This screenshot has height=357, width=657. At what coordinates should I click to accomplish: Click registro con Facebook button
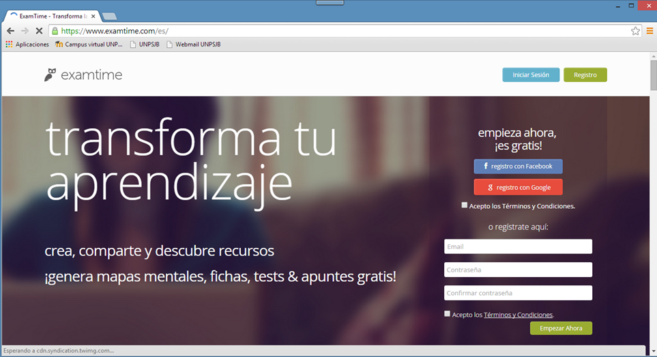[518, 167]
